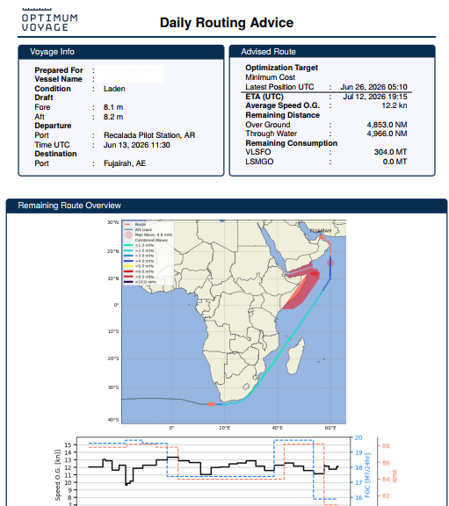This screenshot has width=449, height=506.
Task: Click VLSFO consumption '304.0 MT'
Action: click(391, 152)
